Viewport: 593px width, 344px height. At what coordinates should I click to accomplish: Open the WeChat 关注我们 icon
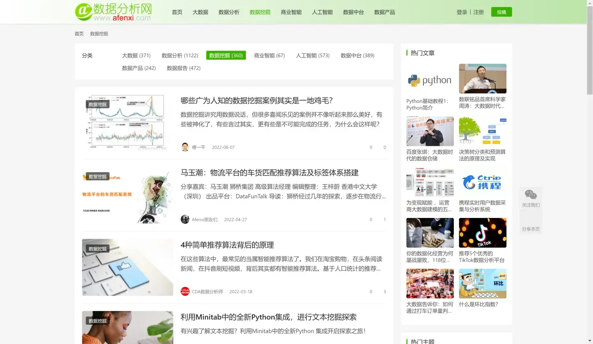[x=531, y=195]
